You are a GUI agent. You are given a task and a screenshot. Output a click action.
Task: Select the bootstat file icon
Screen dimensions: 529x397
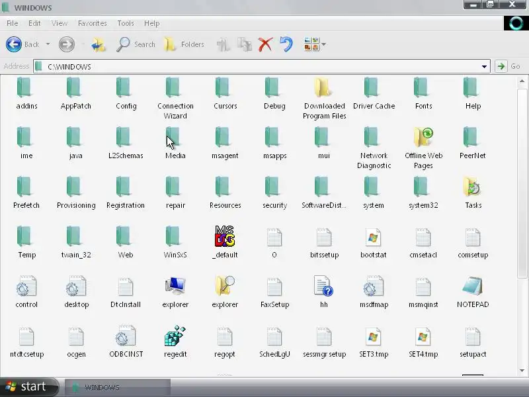tap(373, 237)
